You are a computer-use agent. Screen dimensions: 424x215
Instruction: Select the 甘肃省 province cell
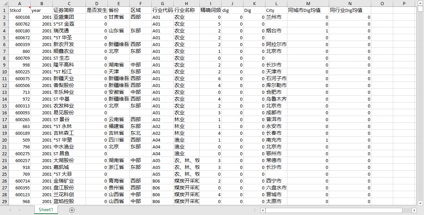(119, 17)
